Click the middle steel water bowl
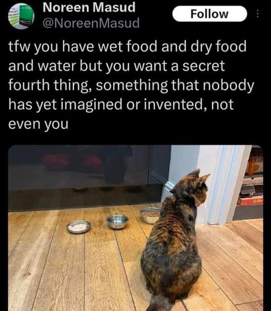The height and width of the screenshot is (311, 271). (117, 221)
